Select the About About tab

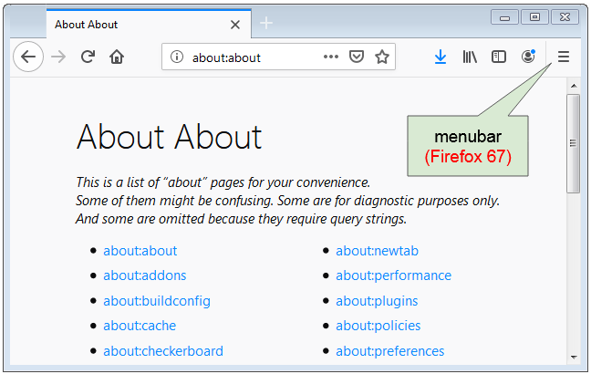coord(149,24)
